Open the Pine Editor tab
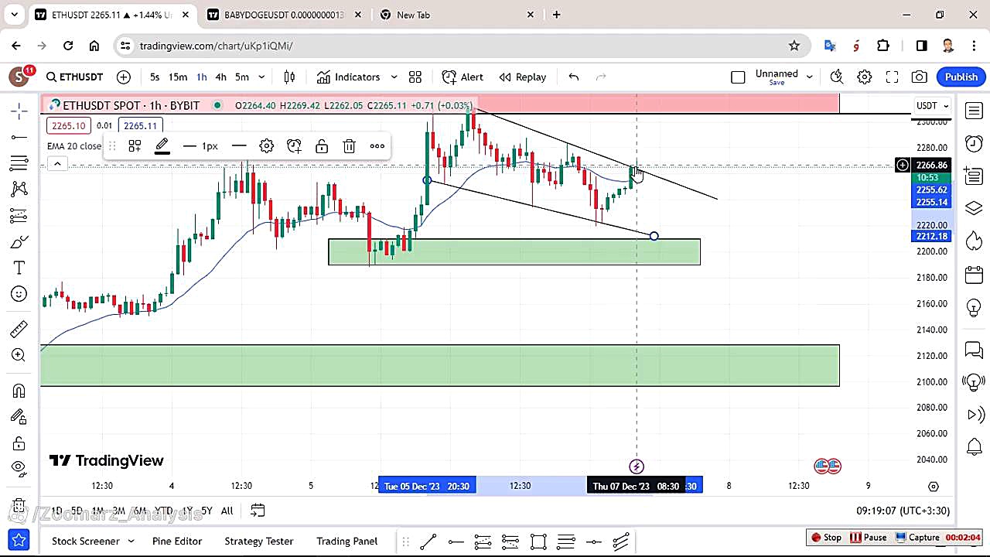The height and width of the screenshot is (557, 990). click(177, 541)
